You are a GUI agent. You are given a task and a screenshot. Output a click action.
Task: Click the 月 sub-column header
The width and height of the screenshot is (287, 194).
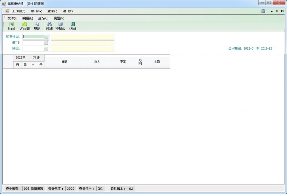(x=17, y=65)
